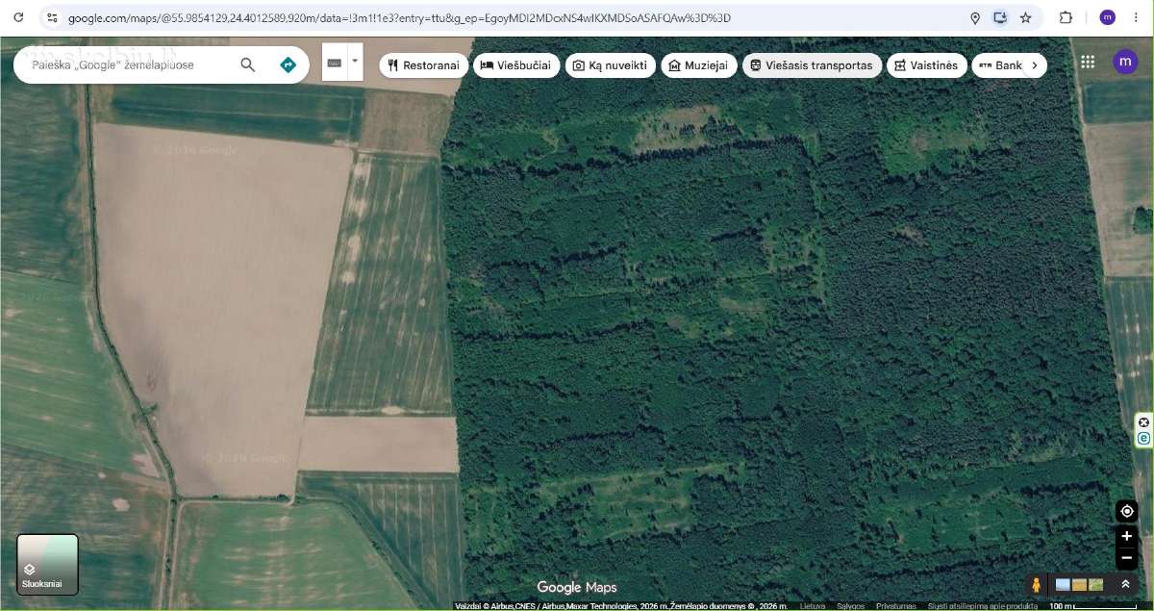Activate the Street View pegman
The width and height of the screenshot is (1154, 611).
[x=1036, y=584]
